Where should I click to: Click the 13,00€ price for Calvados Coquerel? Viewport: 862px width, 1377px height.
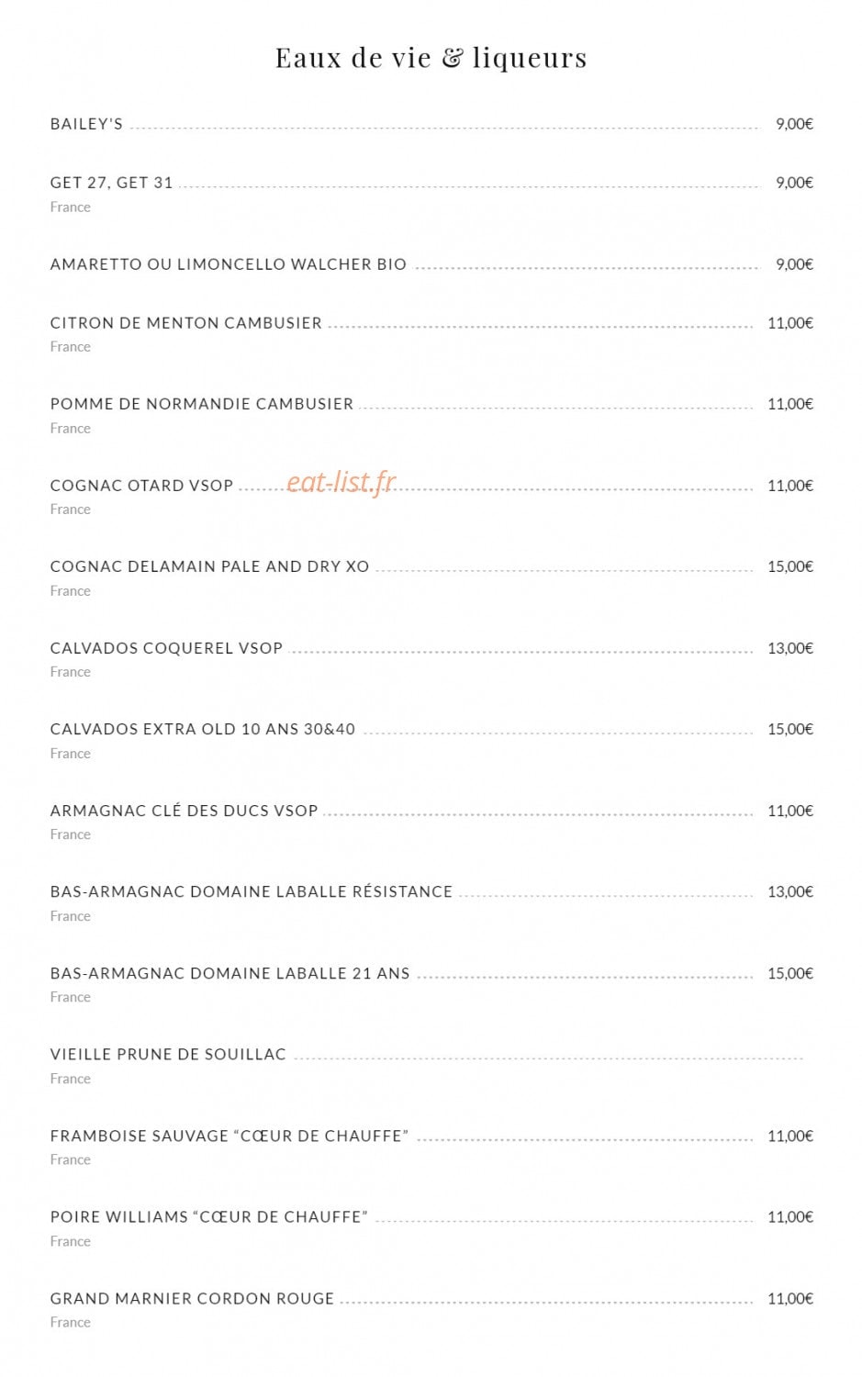790,648
